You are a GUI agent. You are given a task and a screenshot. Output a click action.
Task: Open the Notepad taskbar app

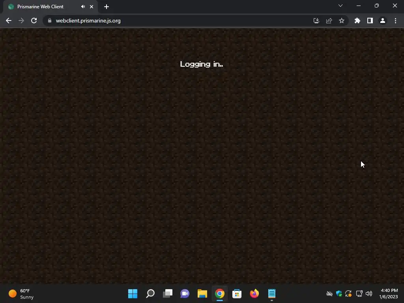click(x=271, y=294)
